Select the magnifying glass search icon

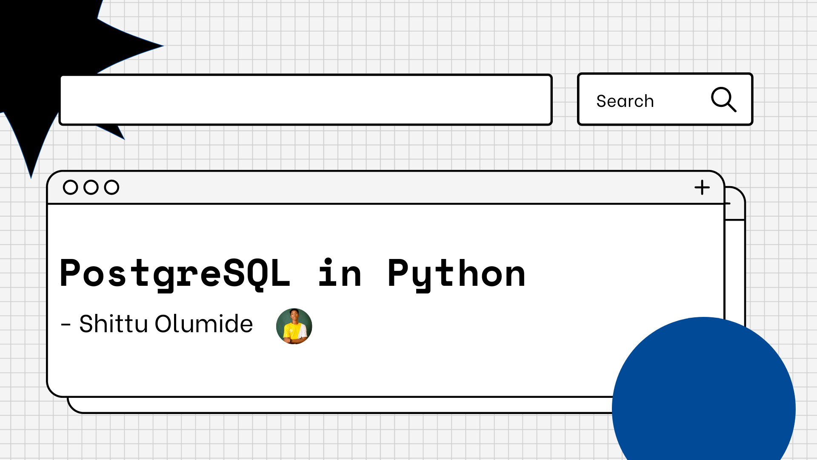724,101
